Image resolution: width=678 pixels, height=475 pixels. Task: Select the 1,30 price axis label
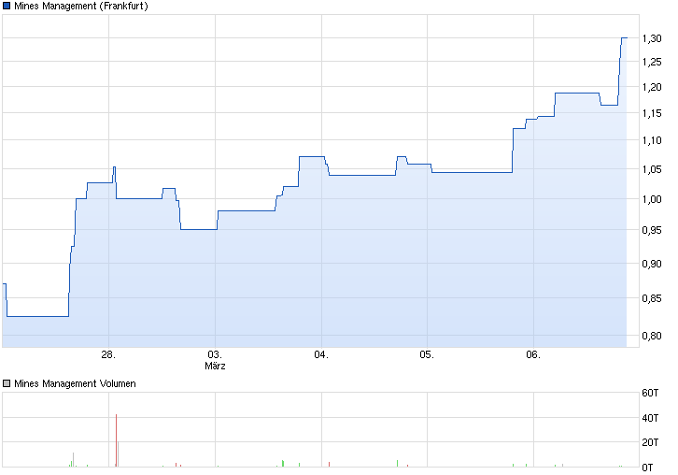point(652,38)
